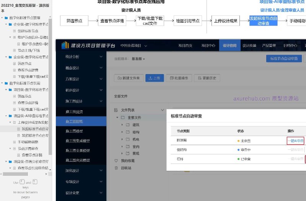The image size is (306, 201).
Task: Click the blue folder icon of 数字化标准节点引用
Action: (x=6, y=83)
